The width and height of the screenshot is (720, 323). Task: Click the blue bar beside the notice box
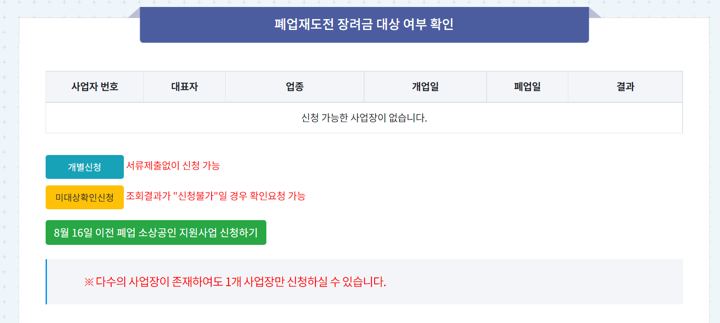46,281
